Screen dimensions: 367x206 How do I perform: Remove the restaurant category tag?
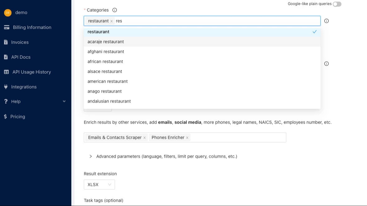click(x=112, y=21)
